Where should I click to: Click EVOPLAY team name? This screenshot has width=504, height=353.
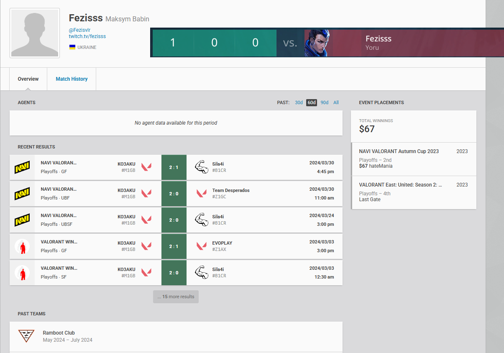222,243
